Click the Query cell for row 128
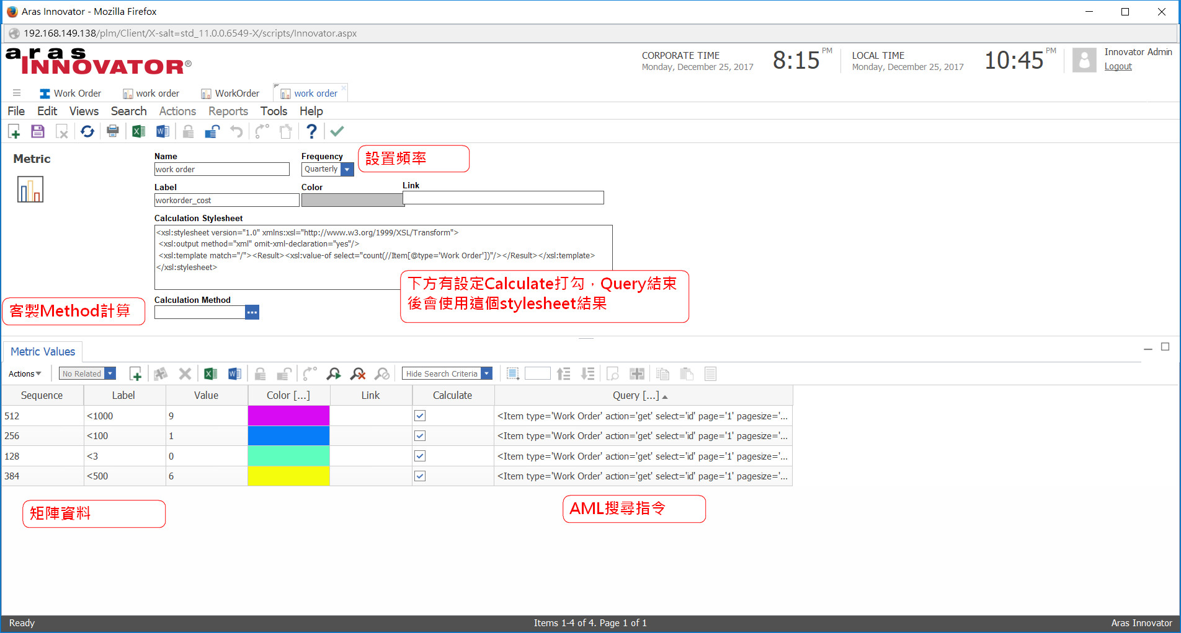This screenshot has height=633, width=1181. point(643,456)
